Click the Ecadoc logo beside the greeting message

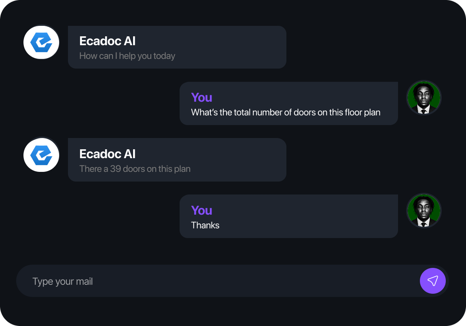(41, 43)
